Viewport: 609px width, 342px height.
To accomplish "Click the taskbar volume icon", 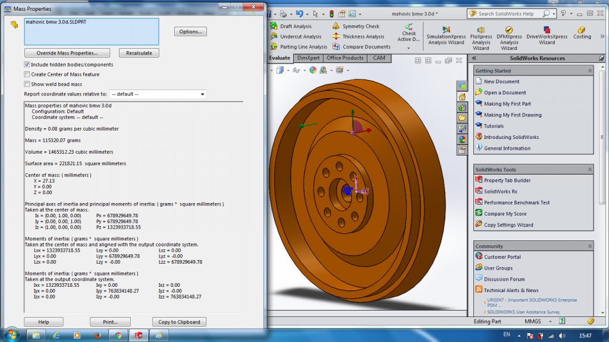I will tap(562, 335).
